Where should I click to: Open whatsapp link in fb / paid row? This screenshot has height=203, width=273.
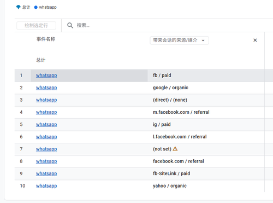coord(46,76)
